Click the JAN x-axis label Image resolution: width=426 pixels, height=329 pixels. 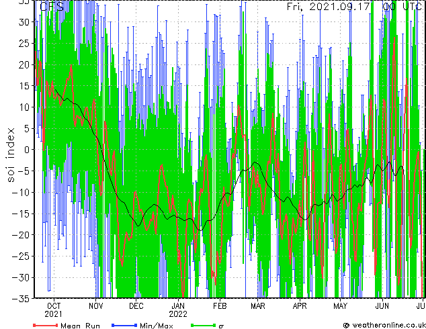[x=178, y=306]
